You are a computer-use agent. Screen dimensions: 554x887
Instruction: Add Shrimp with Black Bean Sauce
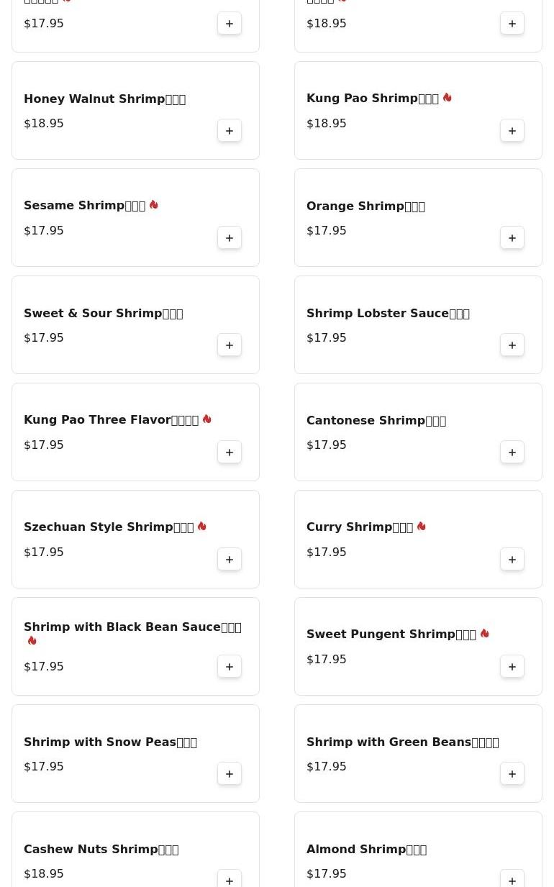(x=230, y=667)
